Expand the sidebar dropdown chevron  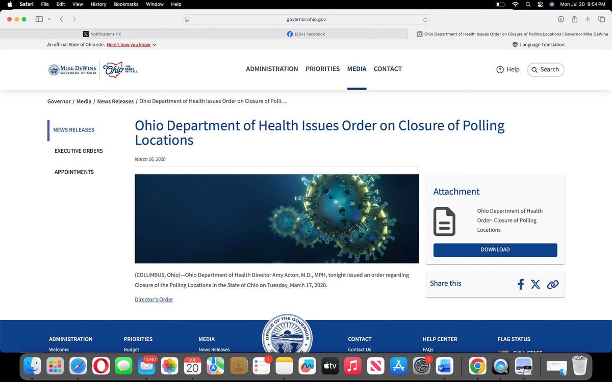click(x=49, y=19)
